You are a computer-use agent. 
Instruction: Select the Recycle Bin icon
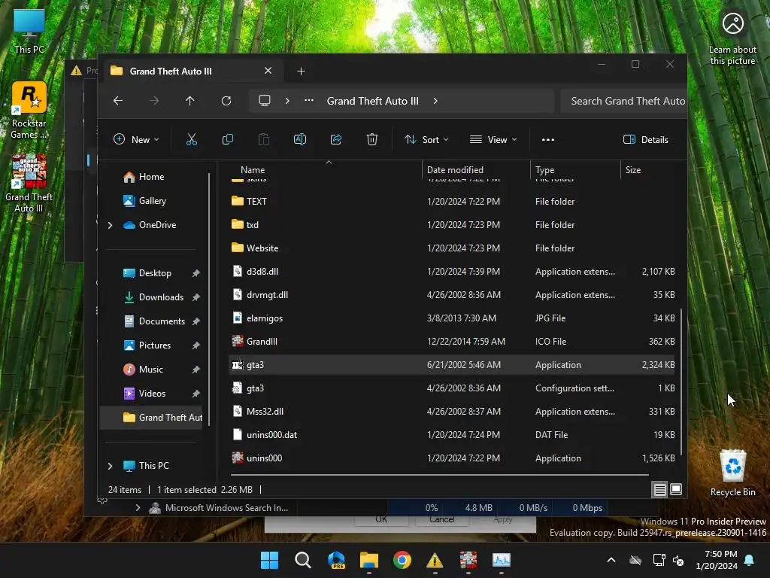click(x=732, y=473)
